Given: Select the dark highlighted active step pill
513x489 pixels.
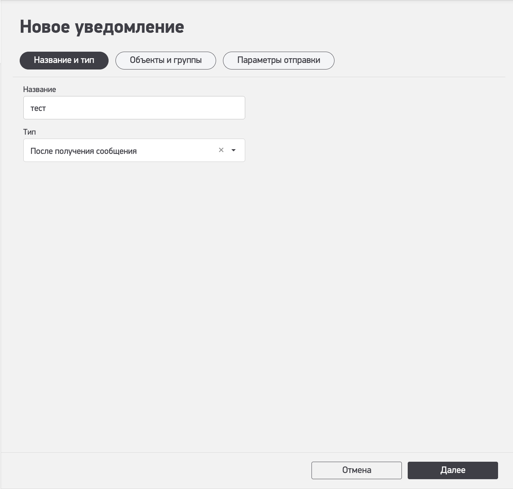Looking at the screenshot, I should (x=64, y=60).
